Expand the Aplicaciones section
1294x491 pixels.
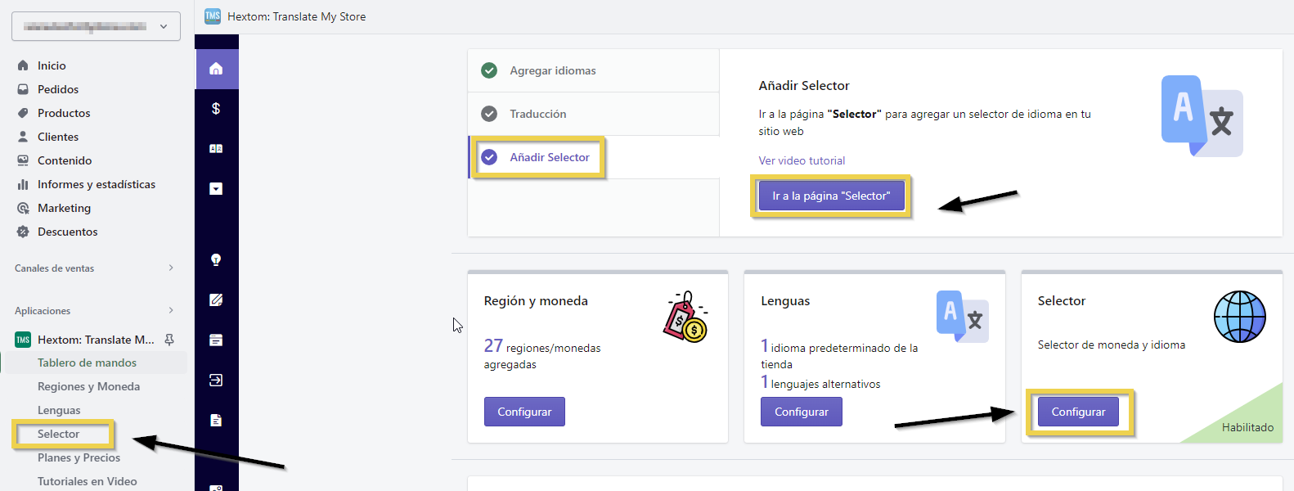coord(171,311)
